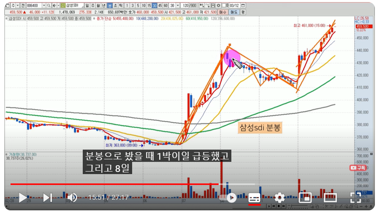Click the chart replay fast-forward button
The image size is (377, 212).
click(x=283, y=206)
